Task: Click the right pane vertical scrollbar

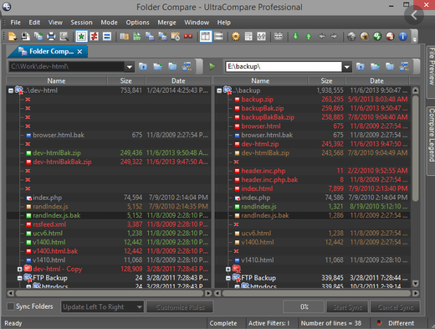Action: 416,187
